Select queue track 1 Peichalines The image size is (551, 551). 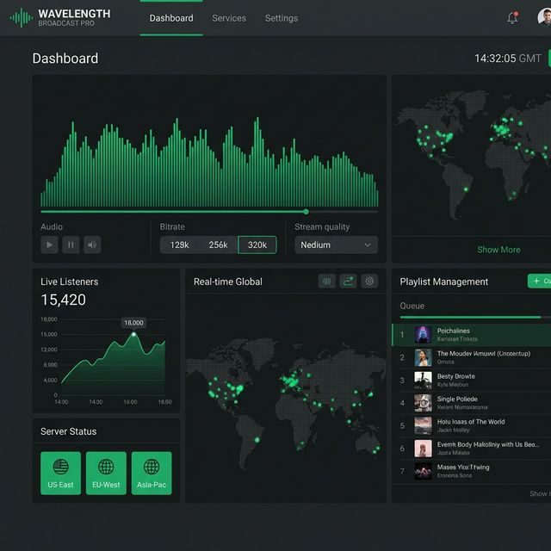point(471,335)
